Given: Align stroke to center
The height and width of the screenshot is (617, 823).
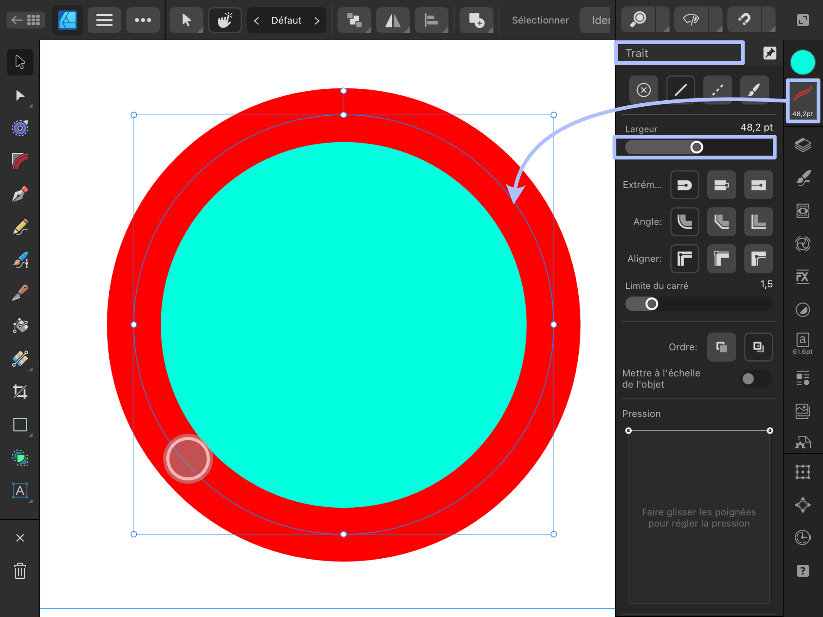Looking at the screenshot, I should (685, 259).
